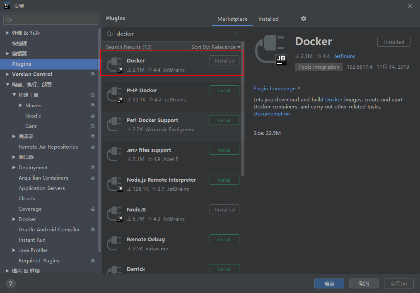Collapse the 构建工具 tree section
420x293 pixels.
14,95
